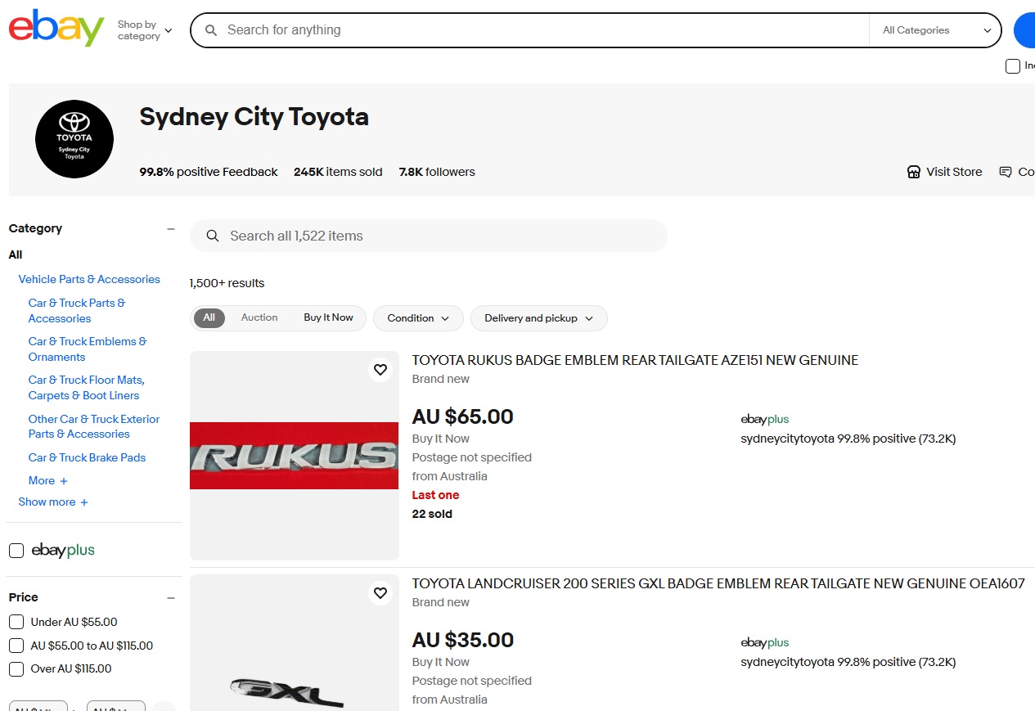Viewport: 1035px width, 711px height.
Task: Open the Condition dropdown
Action: 418,318
